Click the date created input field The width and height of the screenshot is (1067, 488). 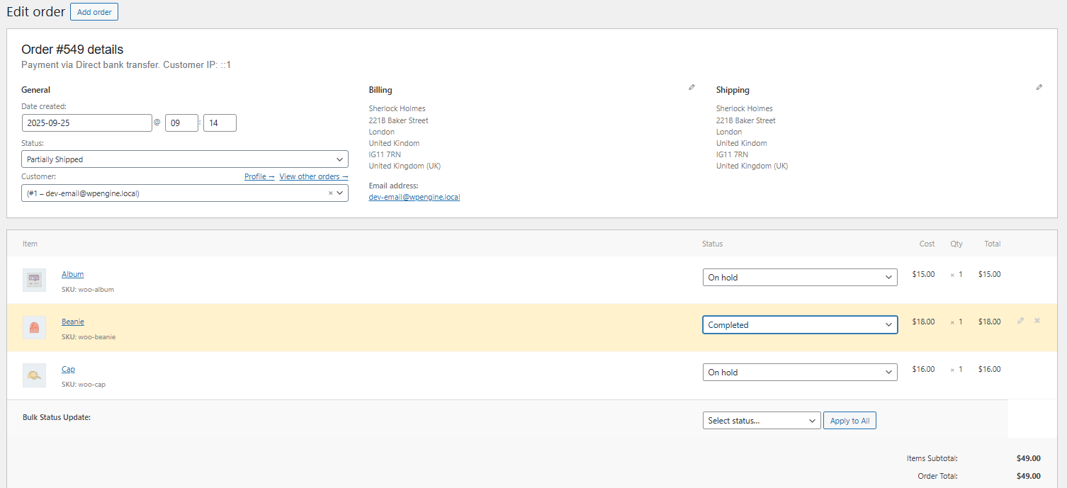86,123
